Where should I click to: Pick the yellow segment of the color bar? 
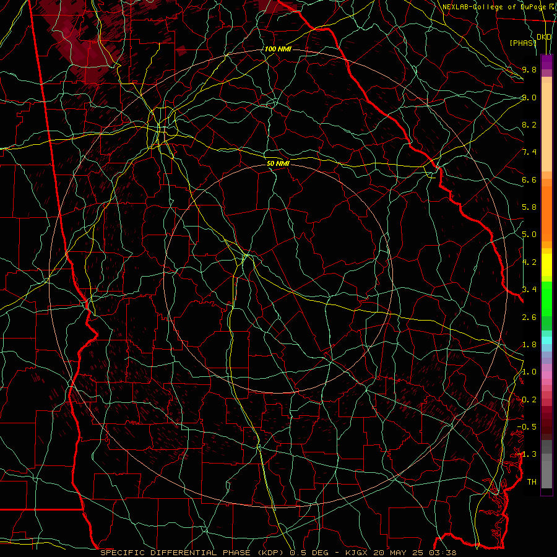point(546,265)
